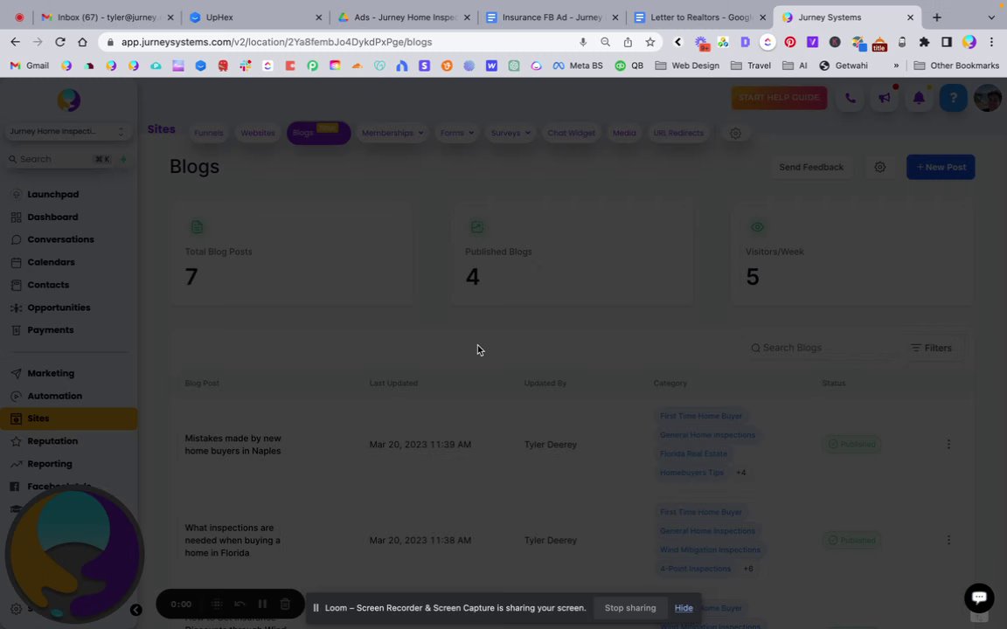The image size is (1007, 629).
Task: Click the Wind Mitigation Inspections tag
Action: pyautogui.click(x=710, y=550)
